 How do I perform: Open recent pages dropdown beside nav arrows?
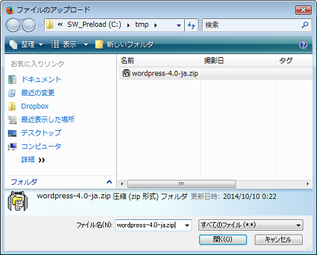pos(40,26)
